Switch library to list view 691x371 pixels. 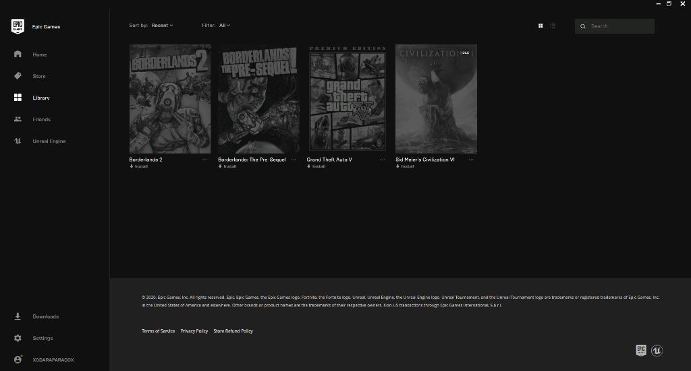553,26
